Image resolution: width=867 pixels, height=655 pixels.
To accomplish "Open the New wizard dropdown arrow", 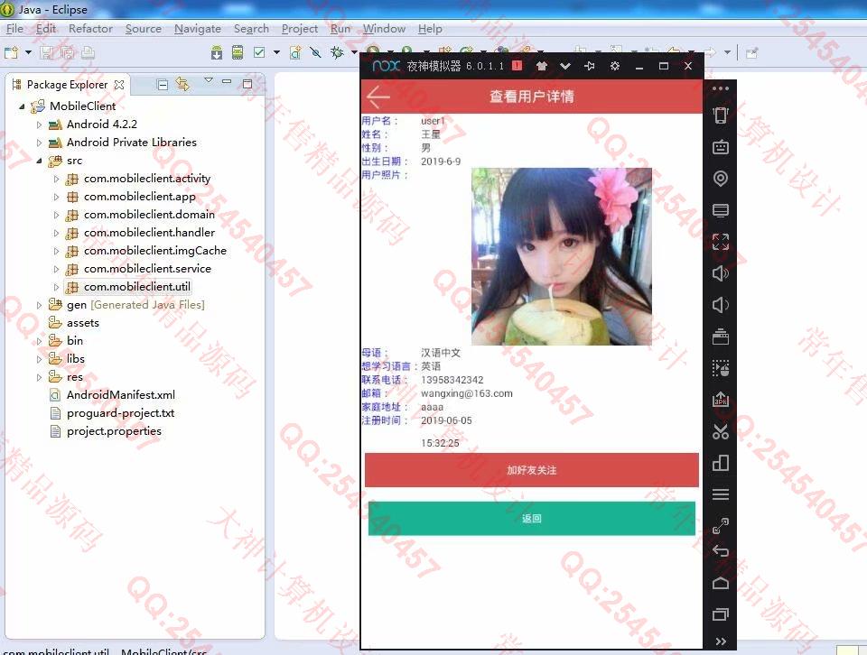I will click(28, 52).
